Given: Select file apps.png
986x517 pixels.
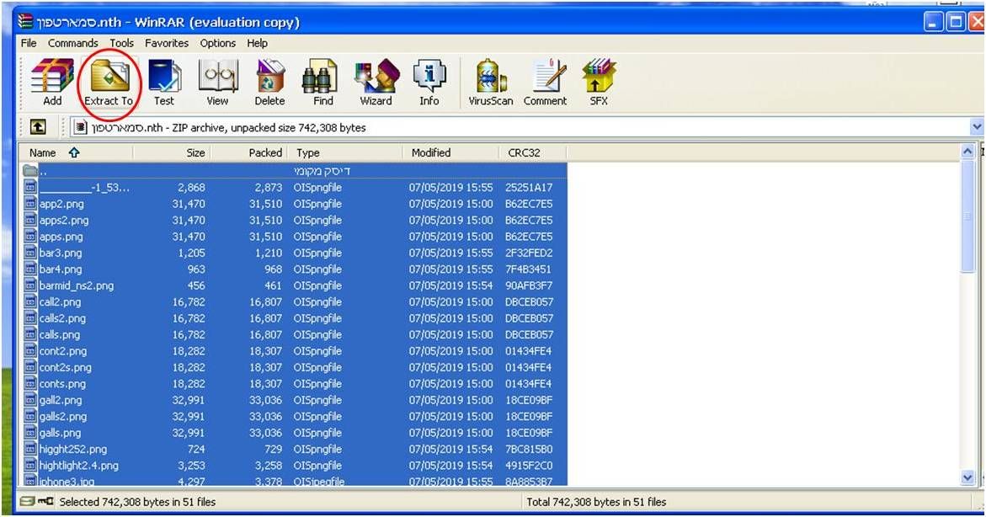Looking at the screenshot, I should coord(61,237).
